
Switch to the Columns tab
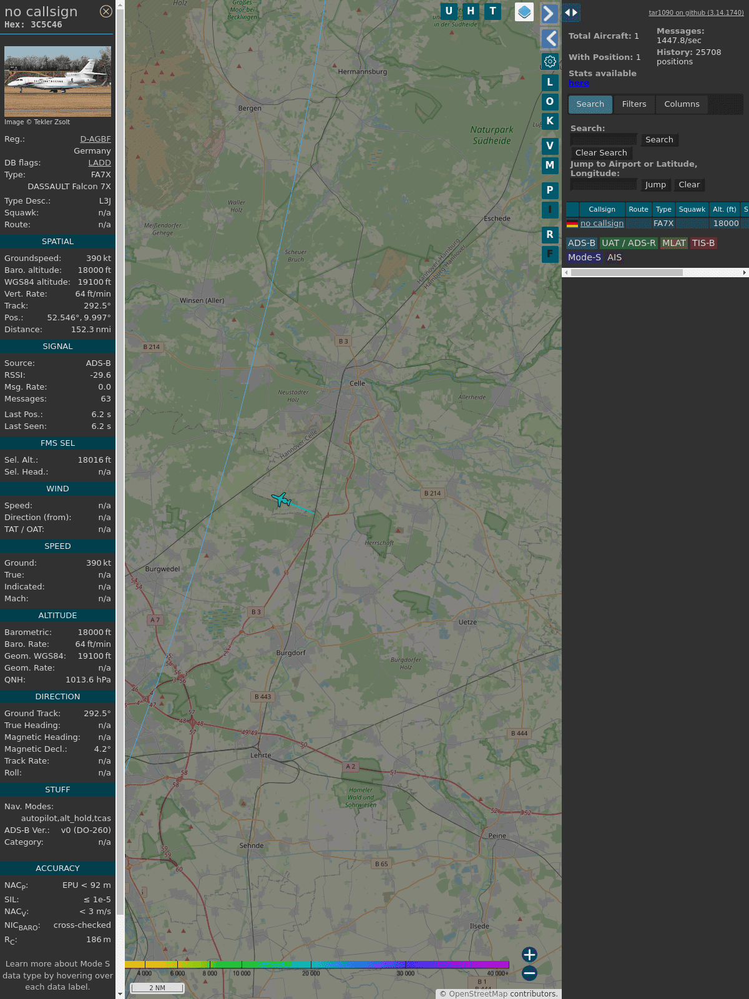tap(682, 104)
